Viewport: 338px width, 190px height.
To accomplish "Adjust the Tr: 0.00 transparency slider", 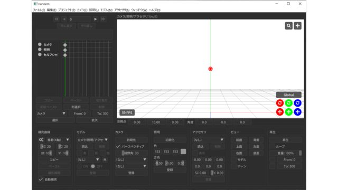I will [x=218, y=173].
